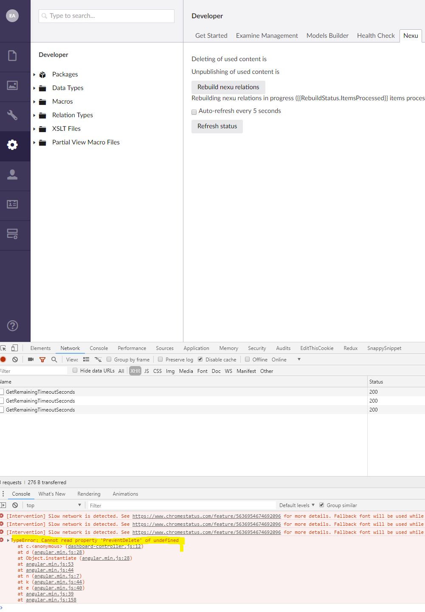
Task: Click the EA user avatar
Action: [12, 16]
